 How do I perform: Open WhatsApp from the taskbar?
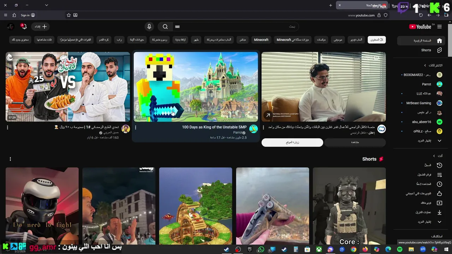(261, 249)
